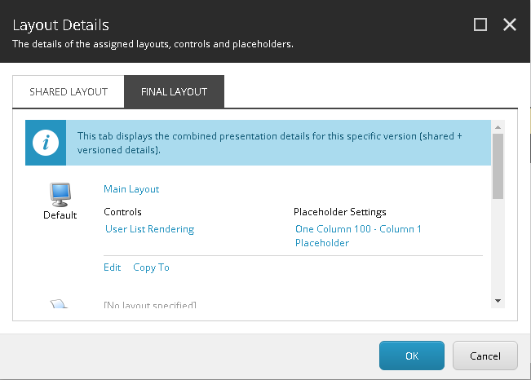The image size is (531, 380).
Task: Open the User List Rendering control
Action: click(150, 229)
